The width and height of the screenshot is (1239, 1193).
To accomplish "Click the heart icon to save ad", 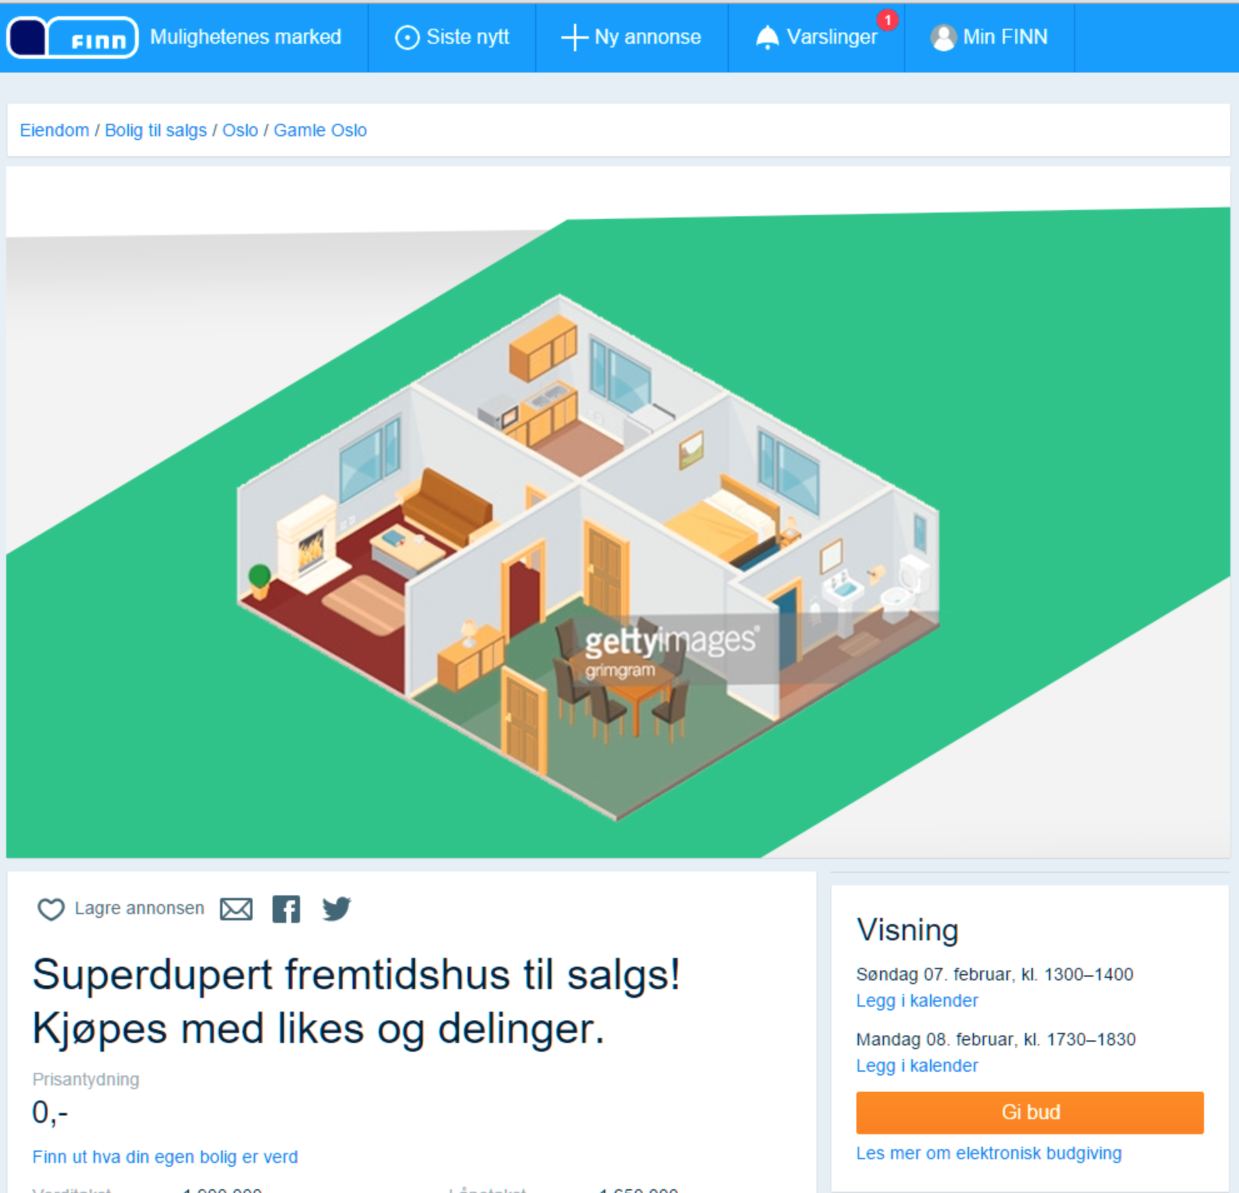I will coord(51,909).
